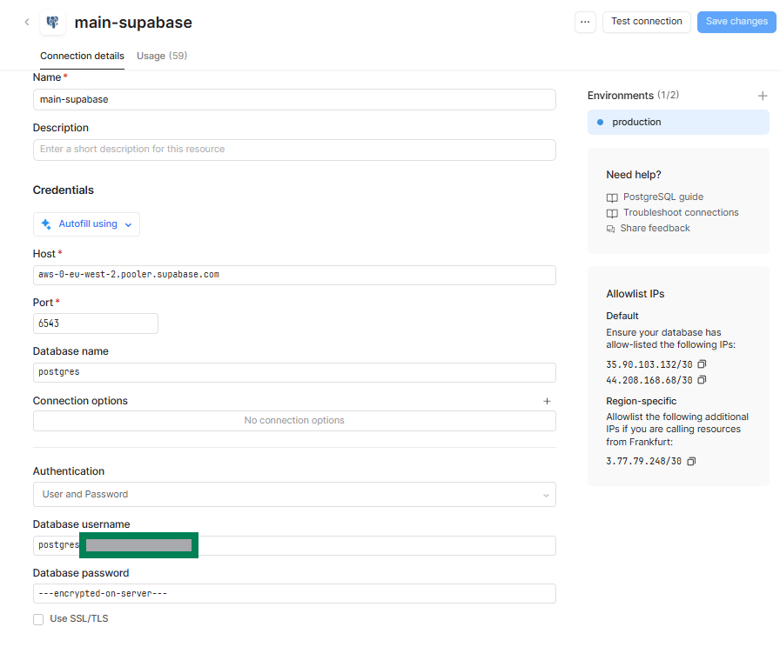Add a new environment with plus icon
This screenshot has width=780, height=647.
763,96
